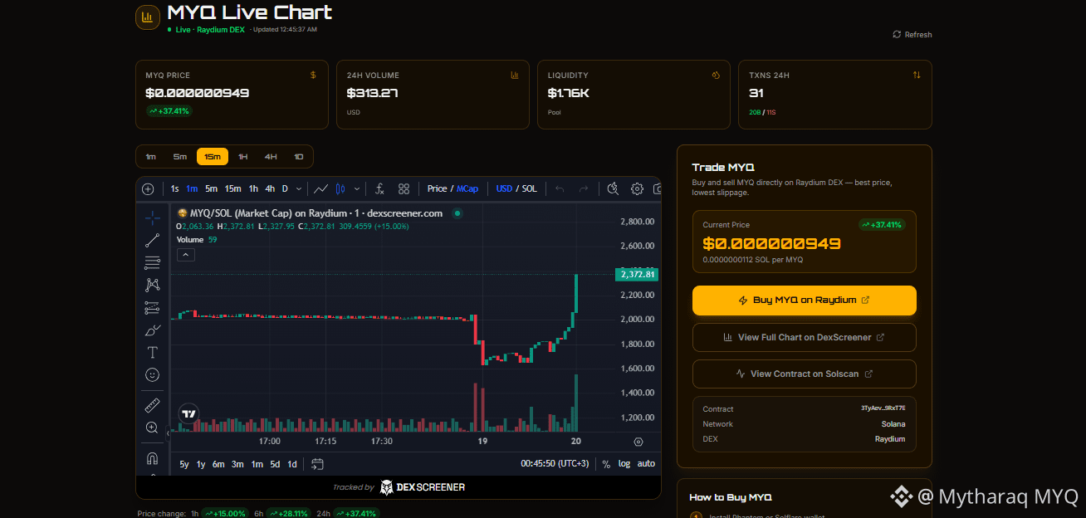Select the 4H tab above chart
The height and width of the screenshot is (518, 1086).
(271, 157)
